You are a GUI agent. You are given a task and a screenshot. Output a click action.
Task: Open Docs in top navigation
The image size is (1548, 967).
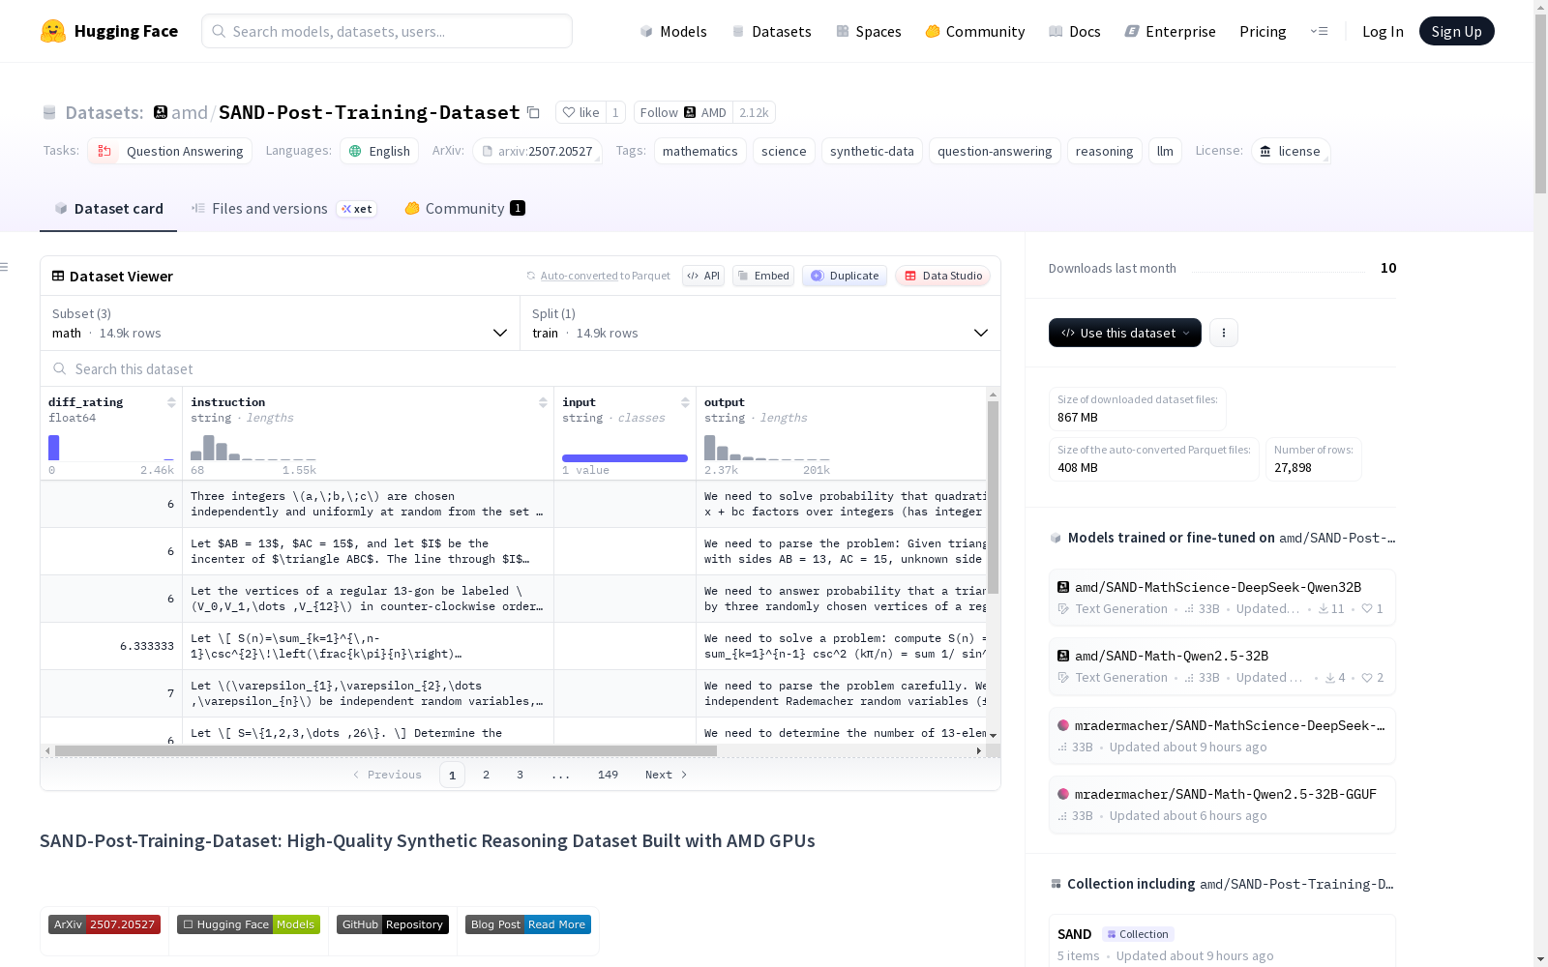pos(1075,31)
